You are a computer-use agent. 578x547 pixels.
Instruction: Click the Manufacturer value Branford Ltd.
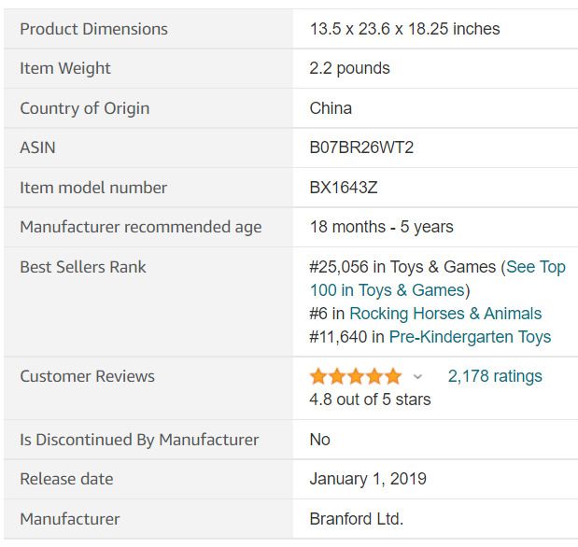(356, 519)
